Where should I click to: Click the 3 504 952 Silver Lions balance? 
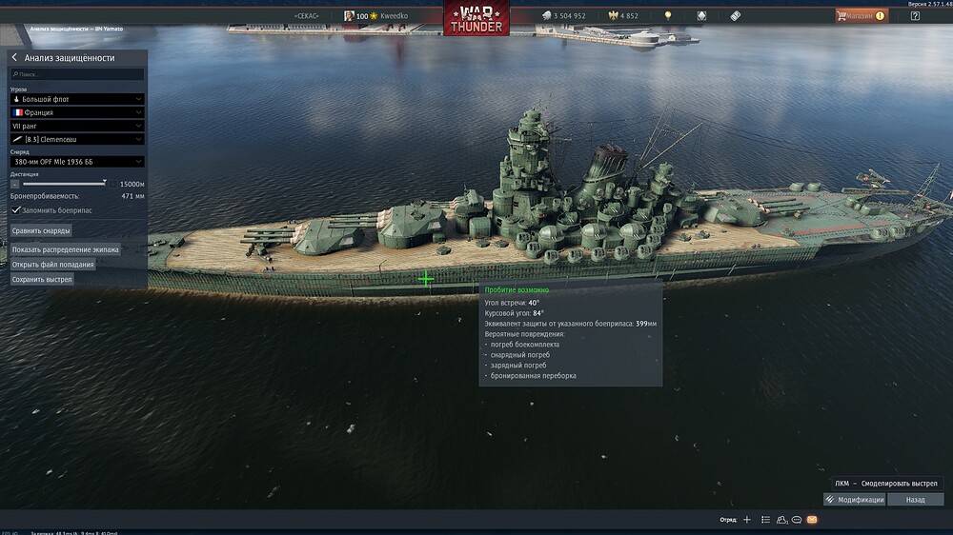570,16
